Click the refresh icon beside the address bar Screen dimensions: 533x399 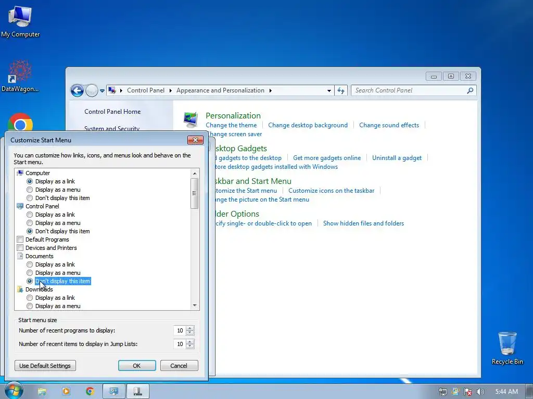click(x=341, y=90)
